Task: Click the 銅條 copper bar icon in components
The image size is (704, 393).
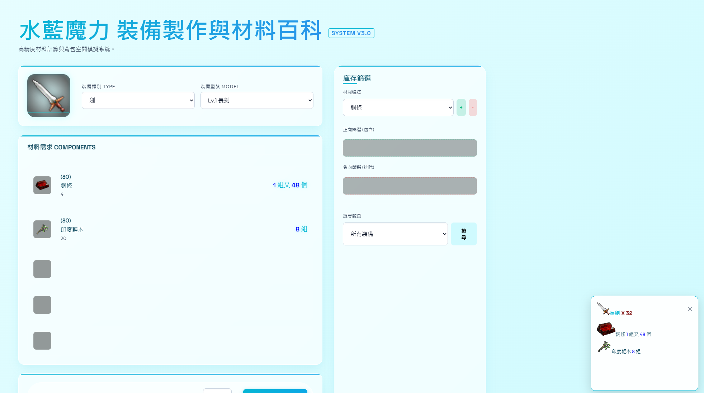Action: tap(42, 185)
